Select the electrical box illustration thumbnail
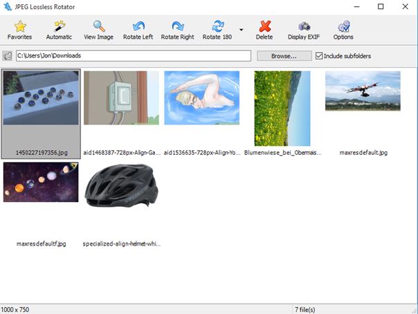This screenshot has height=314, width=418. coord(121,98)
